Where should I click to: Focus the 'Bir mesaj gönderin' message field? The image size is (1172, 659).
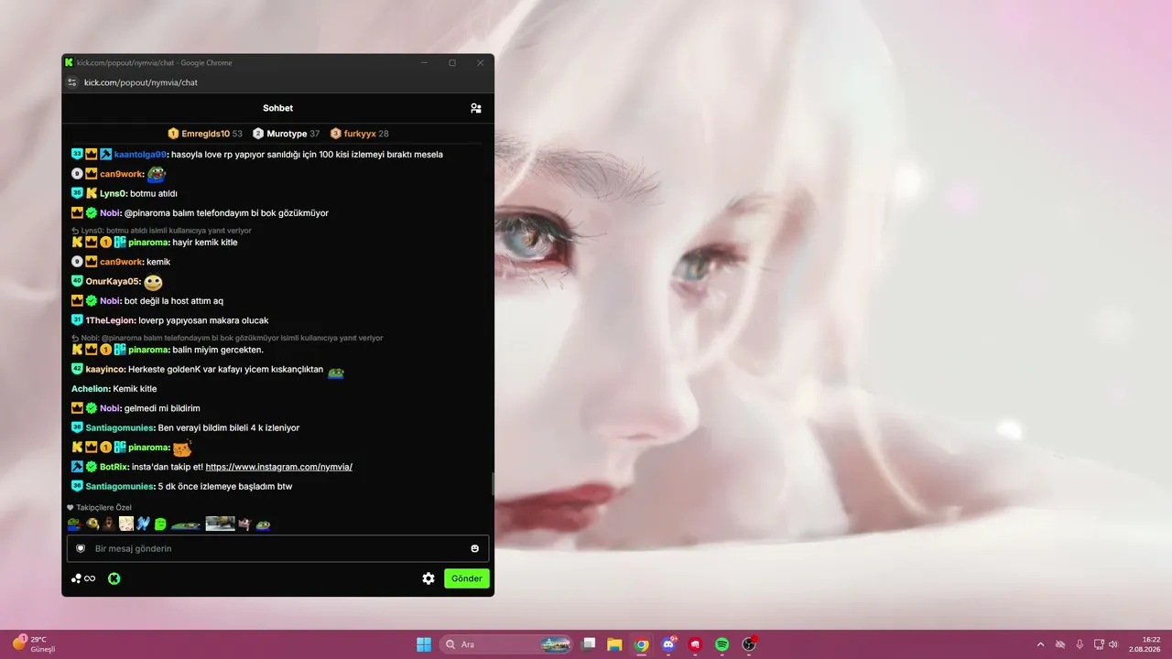277,548
